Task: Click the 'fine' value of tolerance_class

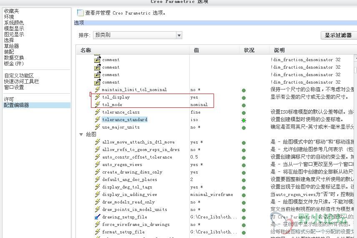Action: (x=196, y=112)
